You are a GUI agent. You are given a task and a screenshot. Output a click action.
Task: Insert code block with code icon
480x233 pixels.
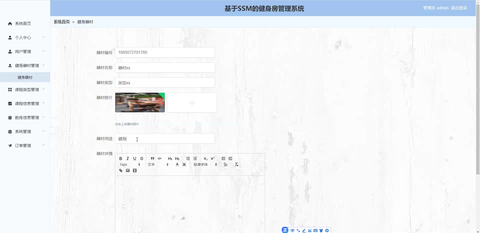159,158
